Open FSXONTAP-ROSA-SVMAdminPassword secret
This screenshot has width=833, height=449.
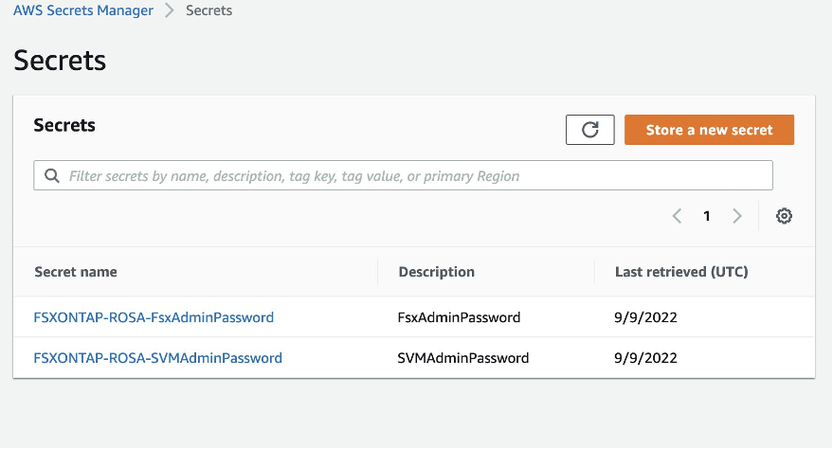157,358
